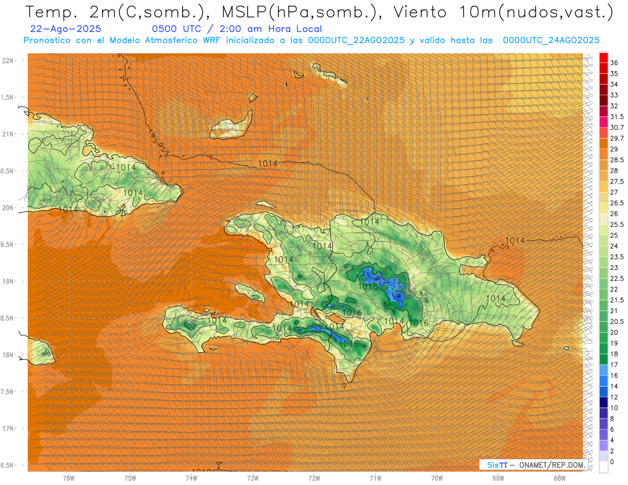
Task: Click latitude tick label '0.5N'
Action: [7, 171]
